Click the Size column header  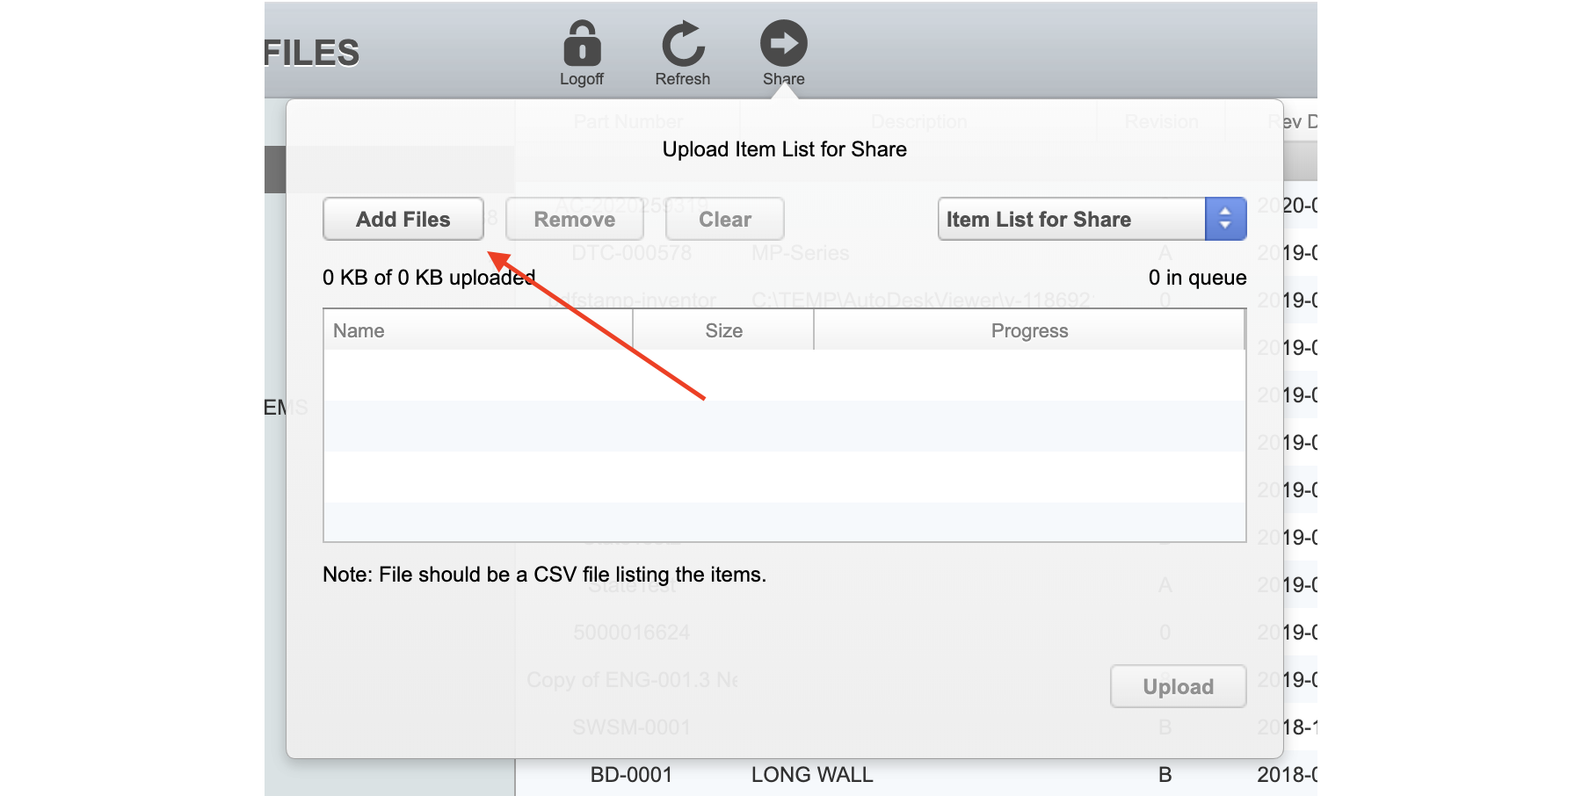click(x=723, y=330)
